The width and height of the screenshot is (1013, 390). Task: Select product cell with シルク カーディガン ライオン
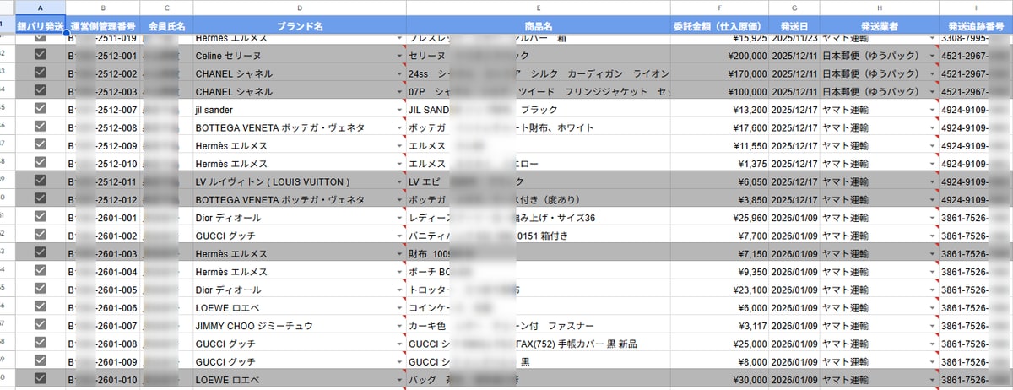[x=537, y=73]
